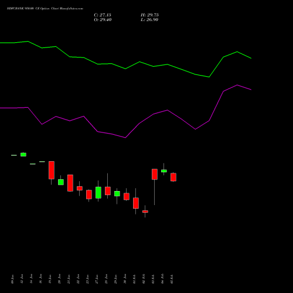The width and height of the screenshot is (293, 293).
Task: Select the 03 Feb date label
Action: [153, 279]
